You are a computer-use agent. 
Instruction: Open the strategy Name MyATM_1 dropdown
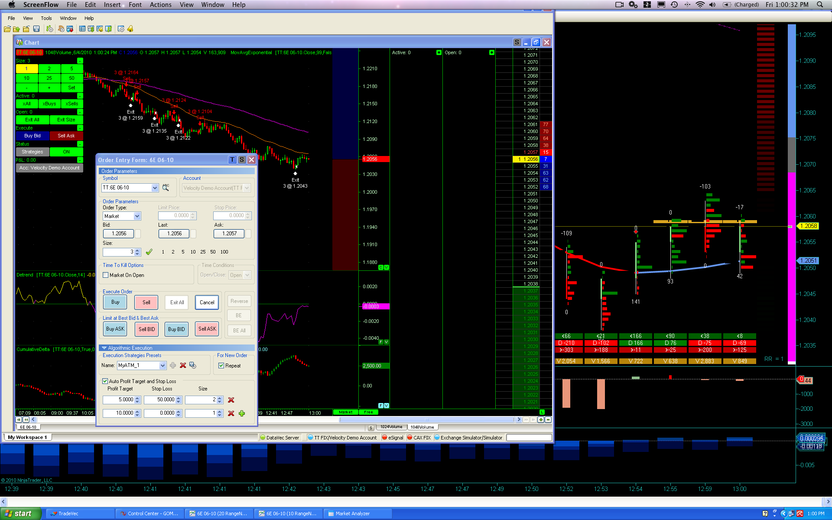162,366
